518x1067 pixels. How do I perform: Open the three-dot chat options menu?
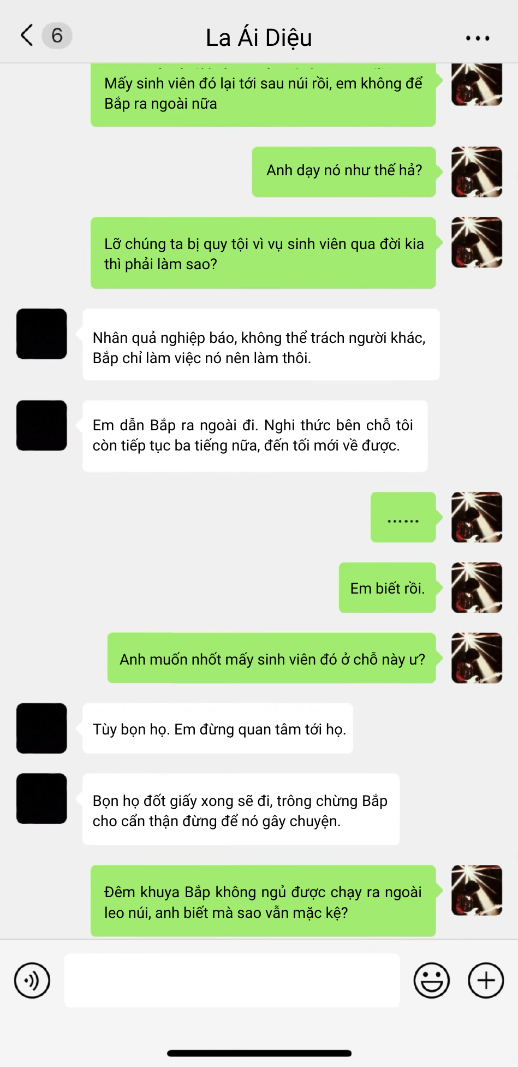pyautogui.click(x=478, y=38)
